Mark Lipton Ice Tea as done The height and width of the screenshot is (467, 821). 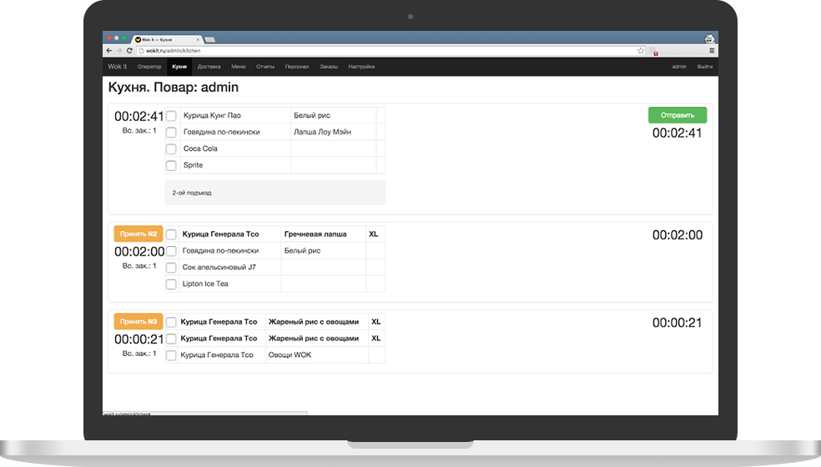coord(171,284)
